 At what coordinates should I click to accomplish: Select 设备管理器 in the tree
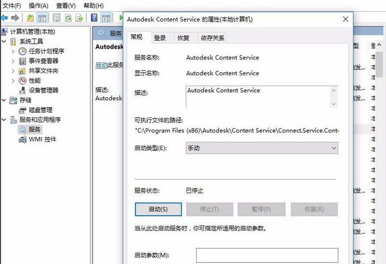[x=44, y=90]
